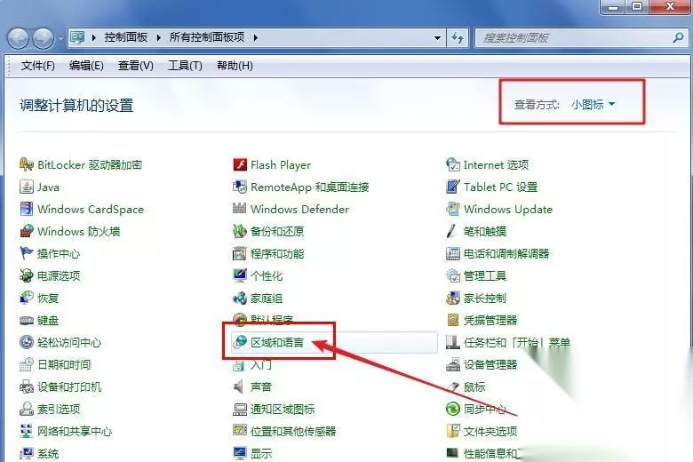Expand the arrow after 所有控制面板项 in breadcrumb
This screenshot has width=693, height=462.
256,38
